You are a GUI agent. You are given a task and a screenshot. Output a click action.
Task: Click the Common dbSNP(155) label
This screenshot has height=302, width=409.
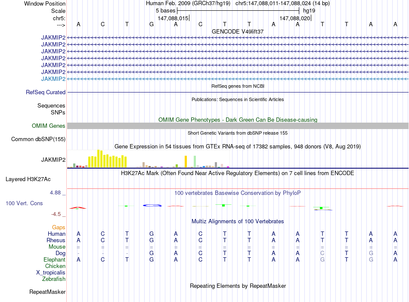[38, 139]
